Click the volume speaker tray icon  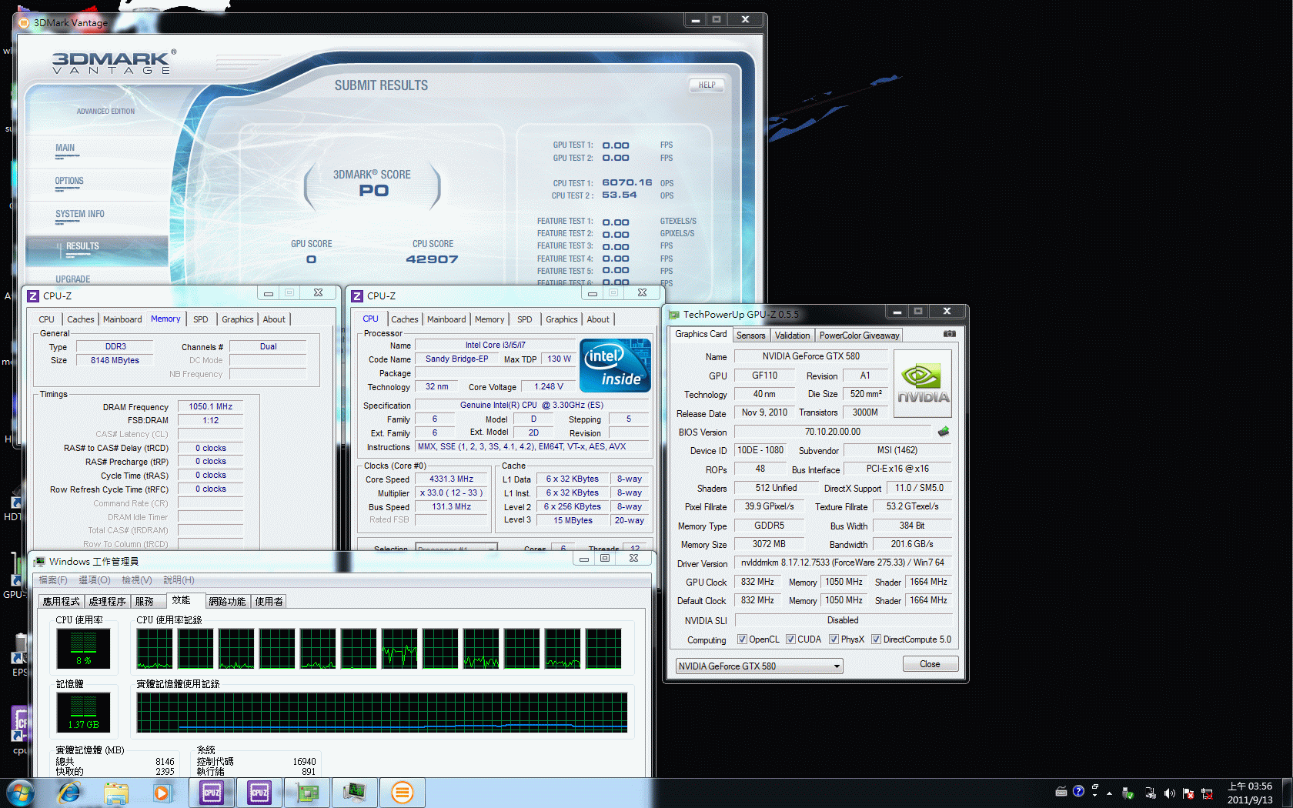click(x=1169, y=793)
